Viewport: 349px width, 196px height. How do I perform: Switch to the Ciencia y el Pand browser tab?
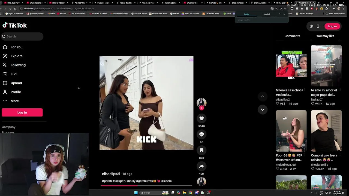tap(149, 3)
